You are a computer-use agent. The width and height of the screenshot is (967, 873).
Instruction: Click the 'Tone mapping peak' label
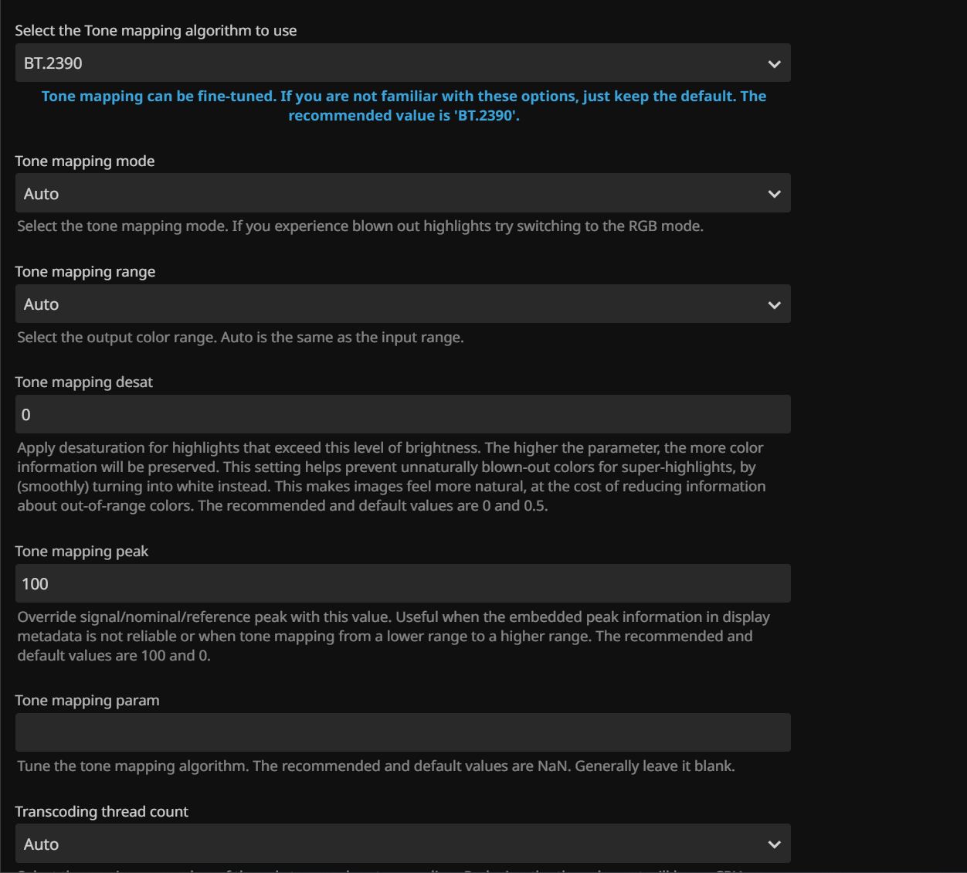[82, 552]
